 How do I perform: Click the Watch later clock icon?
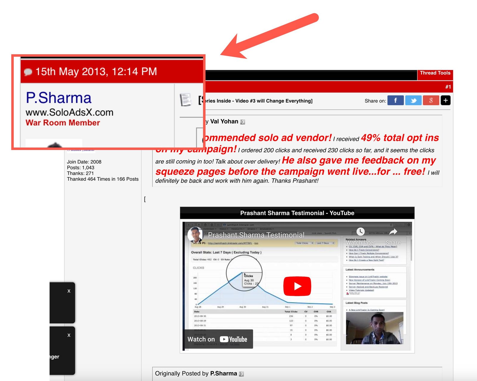click(x=360, y=232)
